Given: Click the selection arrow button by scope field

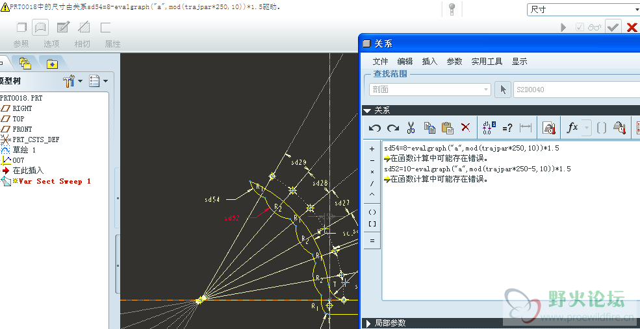Looking at the screenshot, I should [x=503, y=90].
